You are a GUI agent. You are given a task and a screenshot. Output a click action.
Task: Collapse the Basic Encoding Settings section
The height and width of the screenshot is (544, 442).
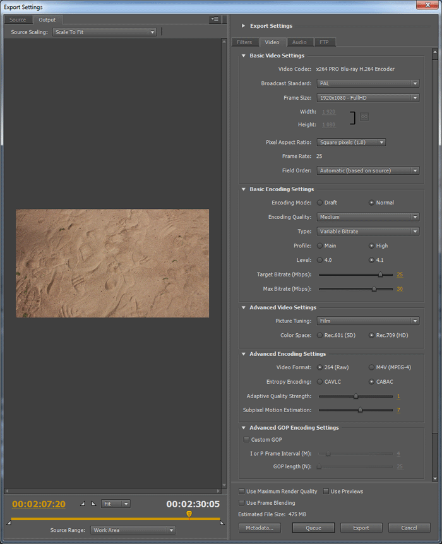(x=243, y=189)
